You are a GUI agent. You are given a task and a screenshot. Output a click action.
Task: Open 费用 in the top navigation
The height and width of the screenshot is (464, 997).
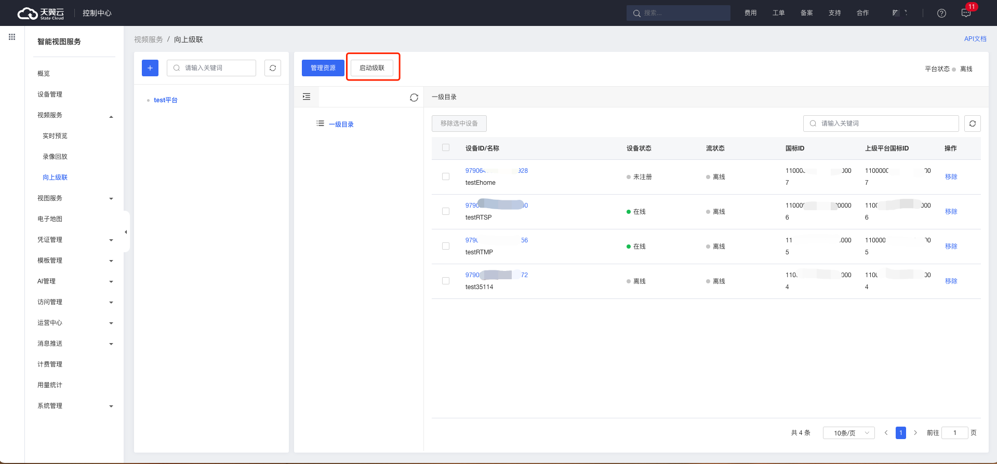coord(750,13)
